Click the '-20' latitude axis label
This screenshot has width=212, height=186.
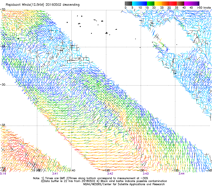(x=3, y=9)
